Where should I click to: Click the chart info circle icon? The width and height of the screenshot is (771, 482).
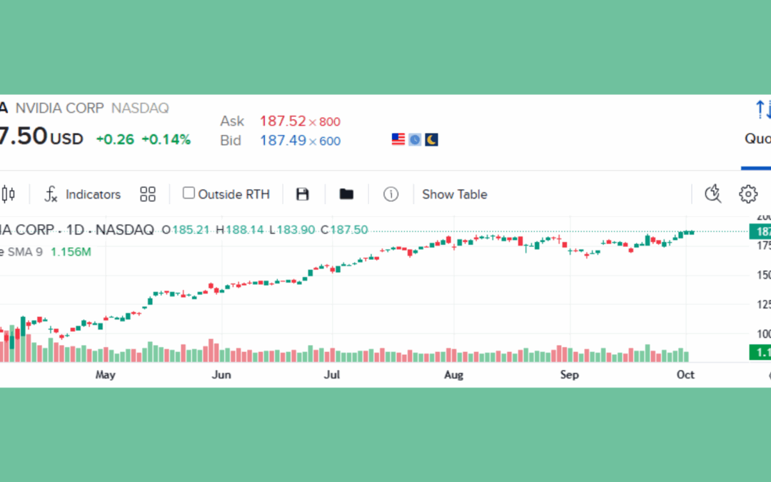[390, 194]
